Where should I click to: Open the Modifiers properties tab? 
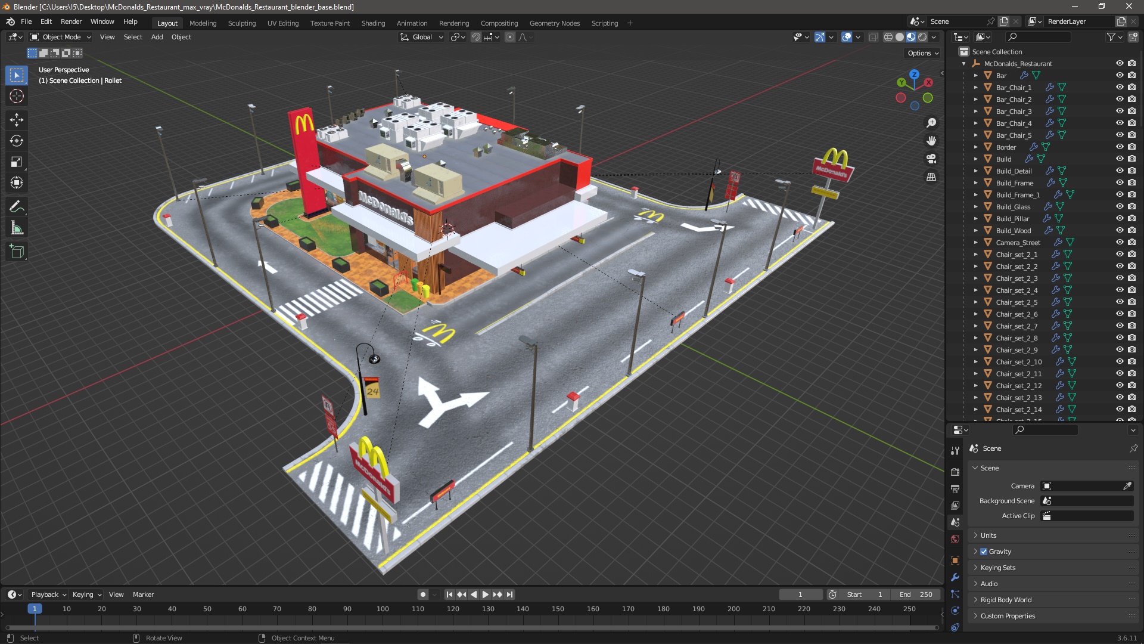(x=955, y=577)
